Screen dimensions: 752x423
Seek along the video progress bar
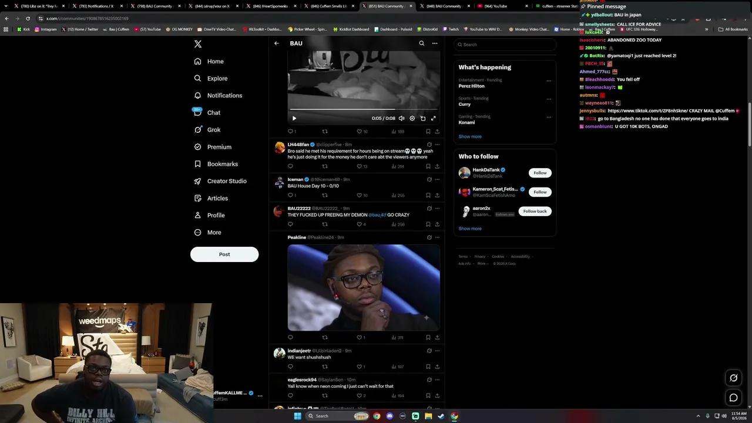363,109
